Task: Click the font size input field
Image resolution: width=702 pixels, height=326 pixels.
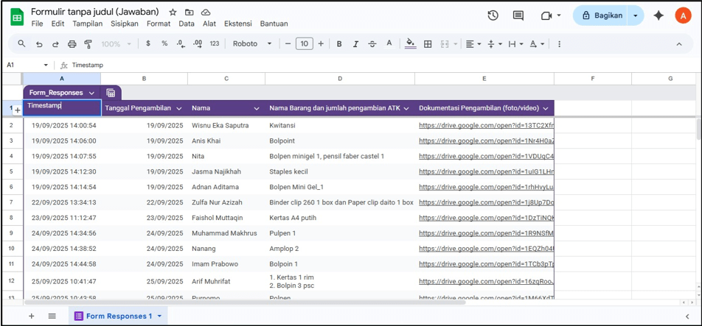Action: click(304, 44)
